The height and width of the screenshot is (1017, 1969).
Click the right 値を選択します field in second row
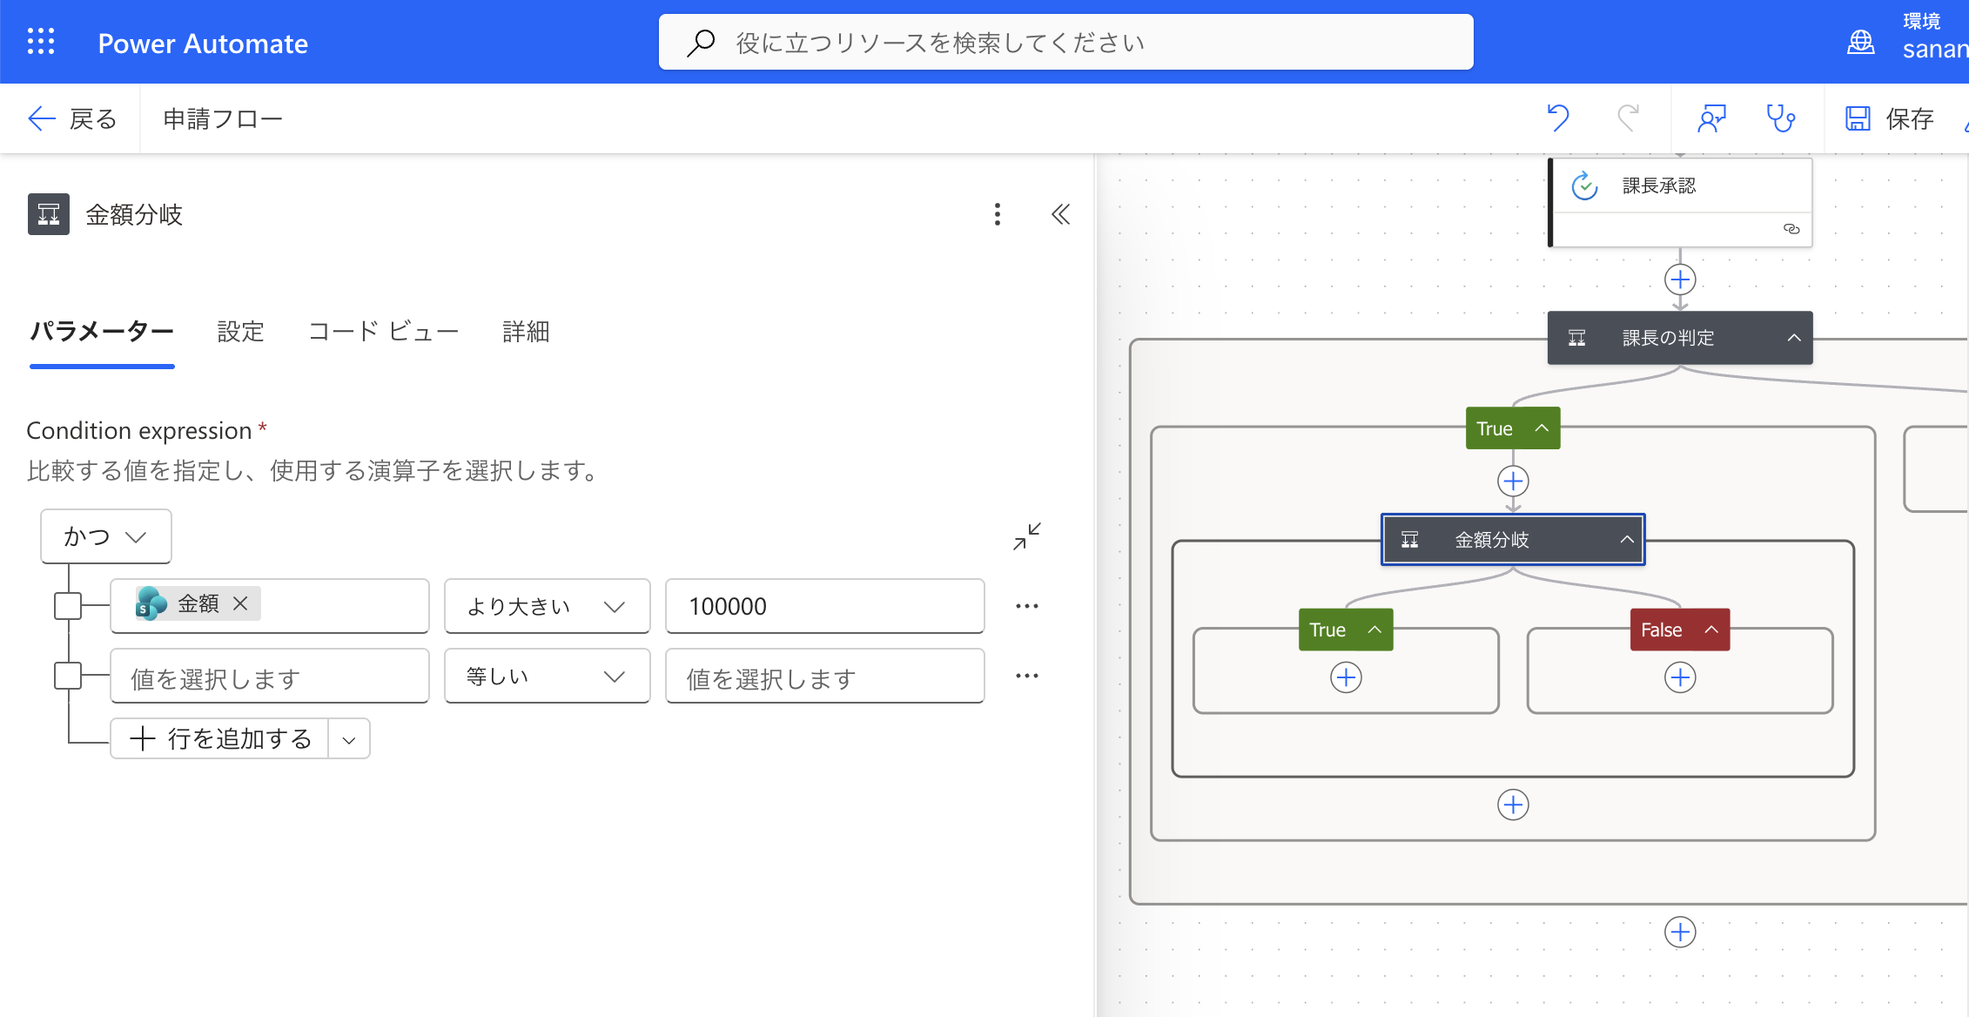coord(825,676)
